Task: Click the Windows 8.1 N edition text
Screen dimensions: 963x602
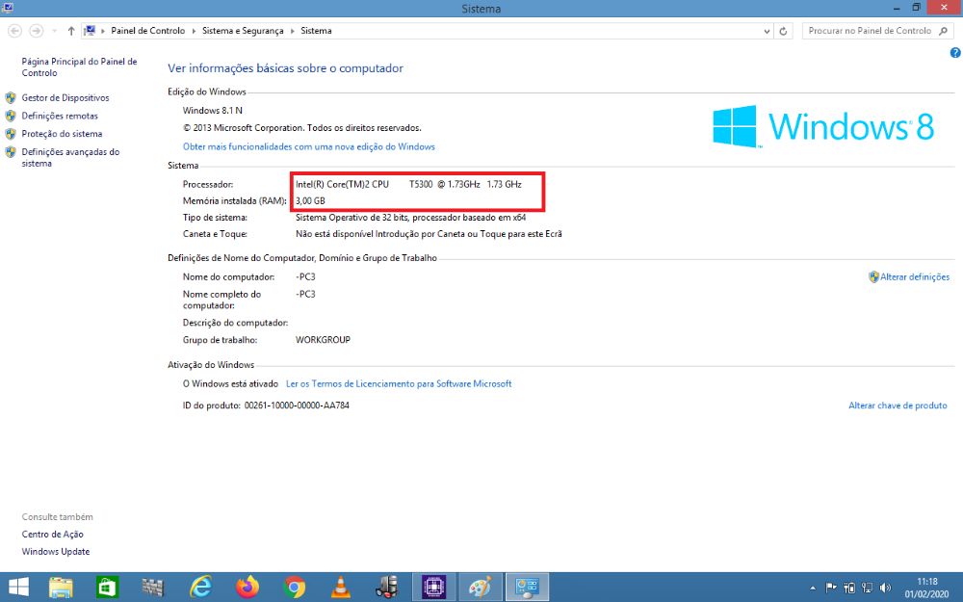Action: coord(213,111)
